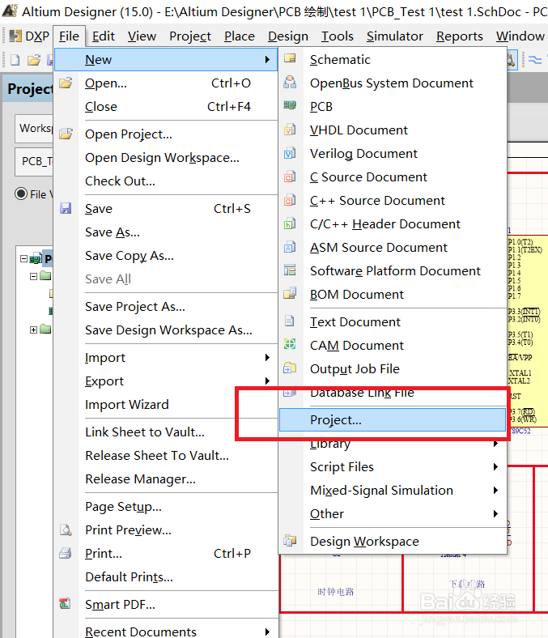Image resolution: width=548 pixels, height=638 pixels.
Task: Click the open folder toolbar icon
Action: (x=34, y=60)
